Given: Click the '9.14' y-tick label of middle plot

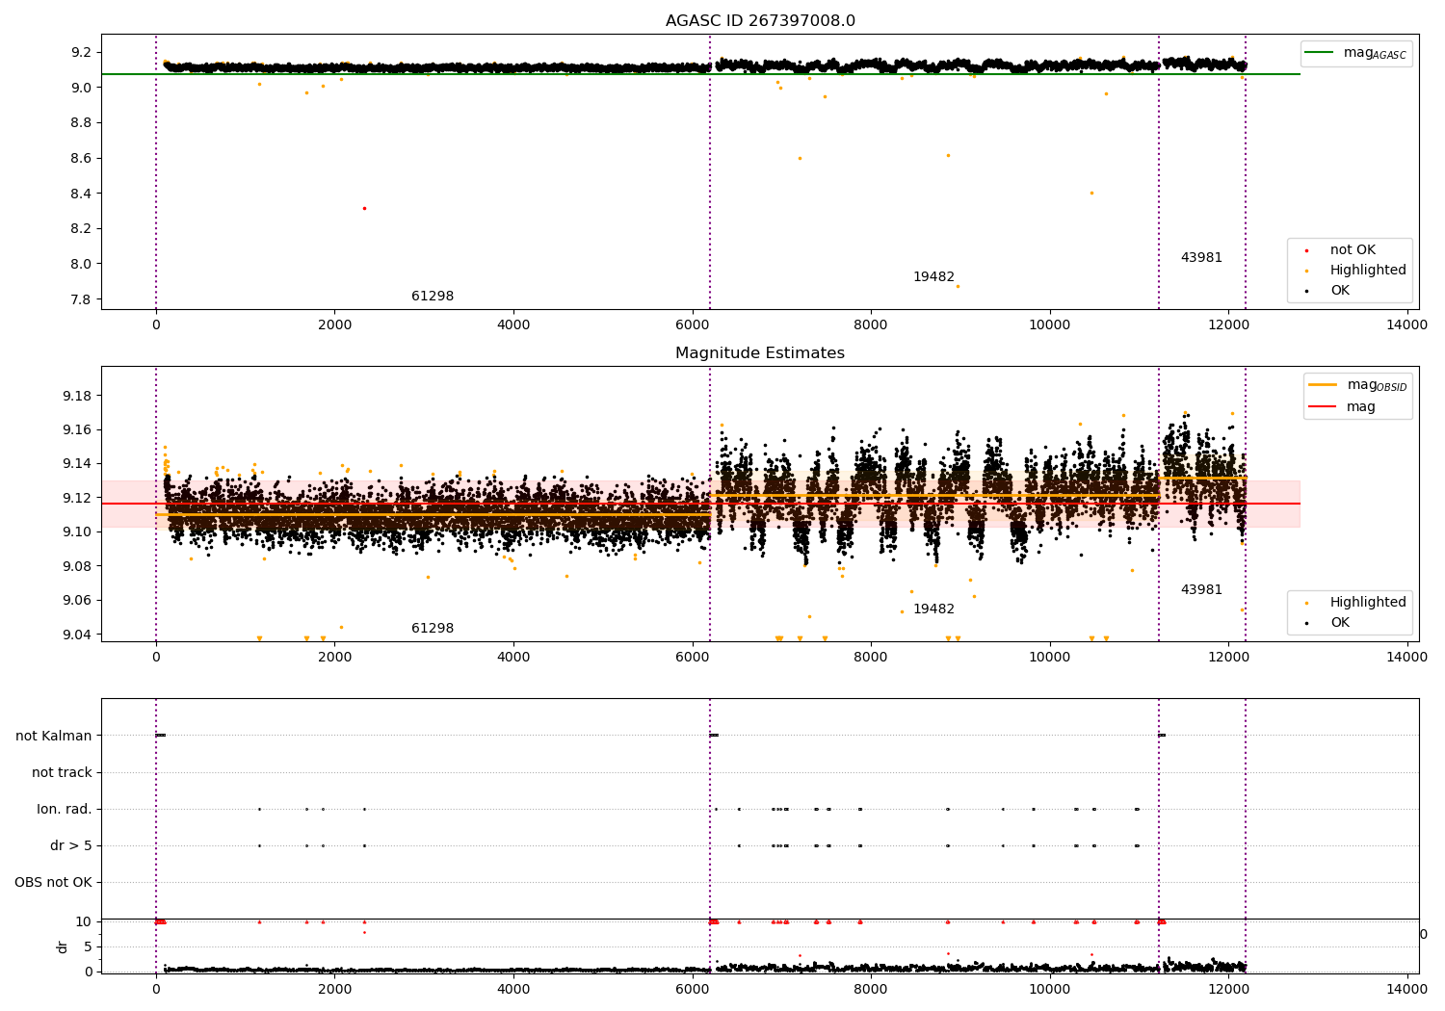Looking at the screenshot, I should point(79,464).
